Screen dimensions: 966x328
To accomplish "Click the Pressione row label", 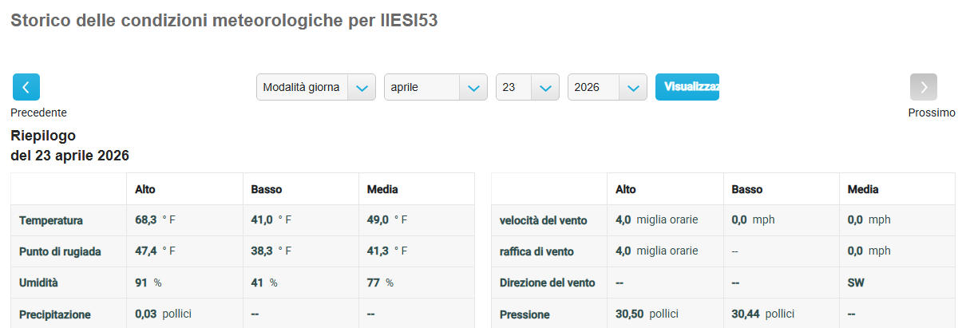I will [525, 314].
